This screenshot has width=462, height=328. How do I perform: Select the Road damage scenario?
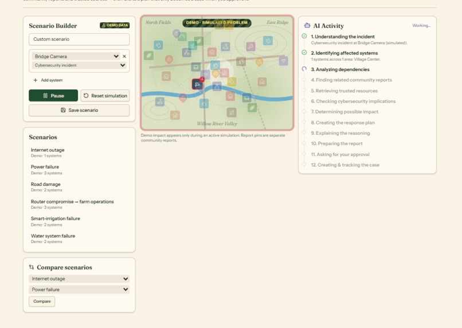79,187
